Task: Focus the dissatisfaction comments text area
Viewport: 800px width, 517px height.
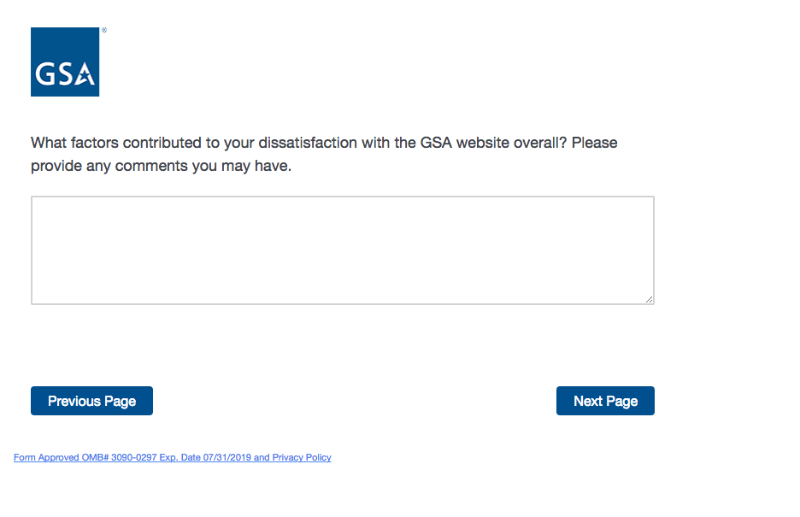Action: (342, 250)
